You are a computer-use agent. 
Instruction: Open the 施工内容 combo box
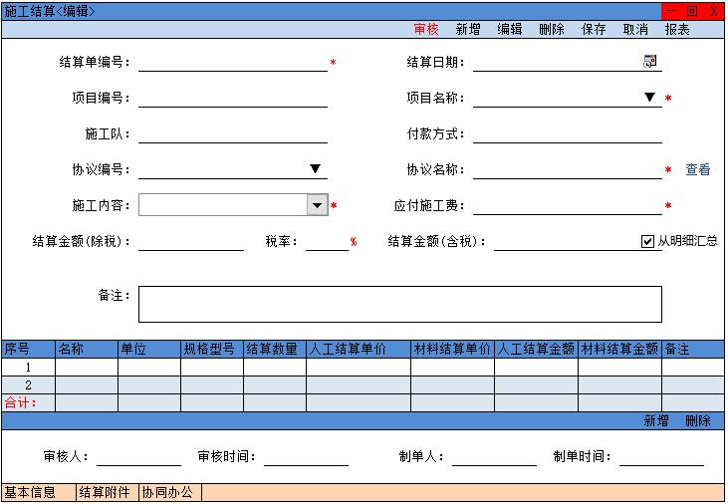(x=317, y=205)
